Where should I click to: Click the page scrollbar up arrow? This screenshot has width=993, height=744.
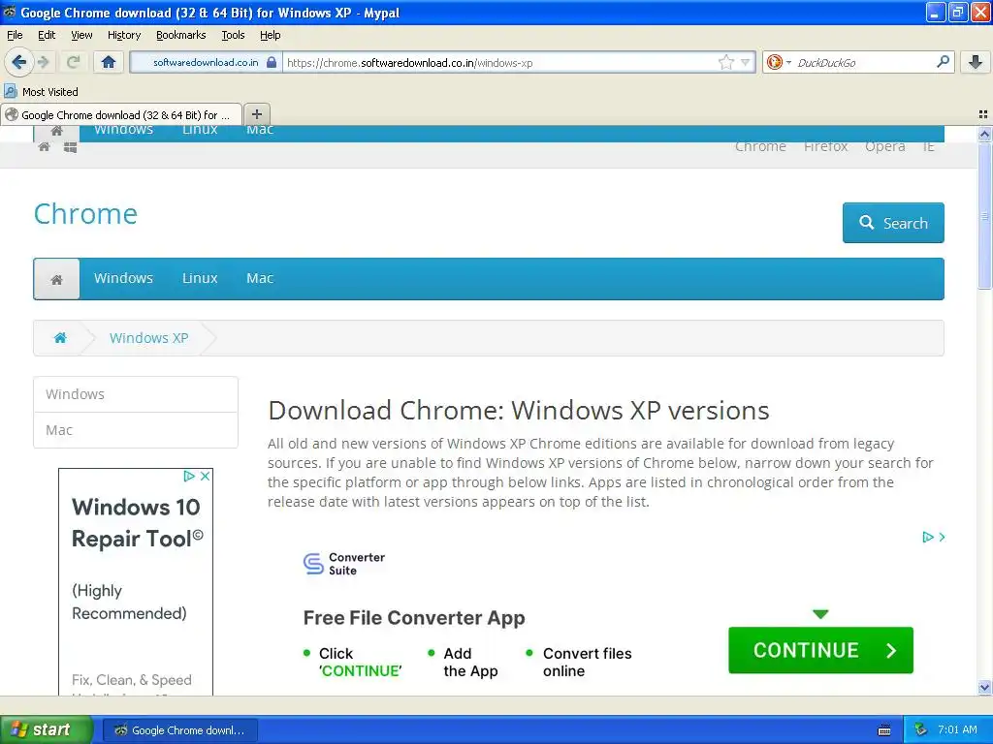(x=984, y=134)
